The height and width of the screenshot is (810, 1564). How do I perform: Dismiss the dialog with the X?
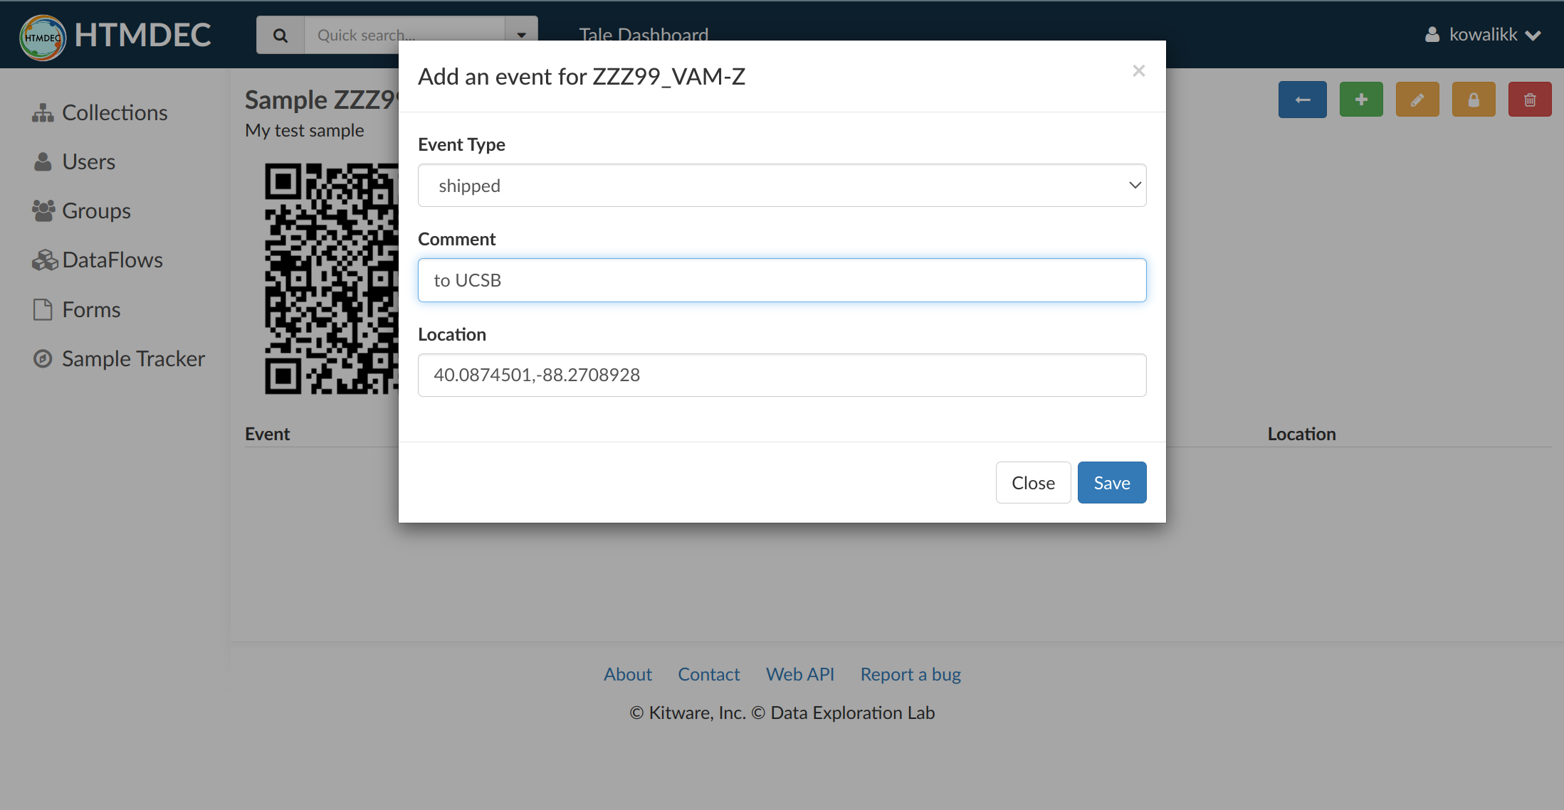pyautogui.click(x=1138, y=70)
